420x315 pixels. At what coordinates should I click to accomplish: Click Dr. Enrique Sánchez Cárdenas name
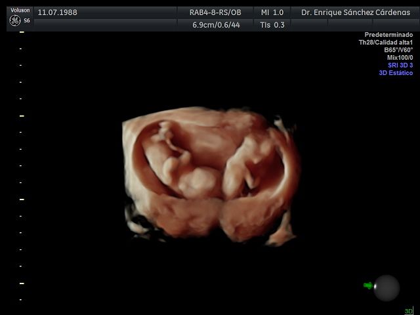(x=356, y=12)
